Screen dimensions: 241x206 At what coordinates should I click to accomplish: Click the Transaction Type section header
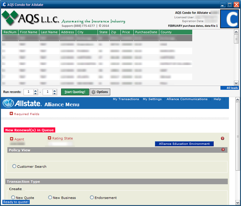point(116,182)
